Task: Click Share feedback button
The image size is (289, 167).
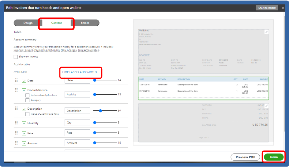Action: coord(267,8)
